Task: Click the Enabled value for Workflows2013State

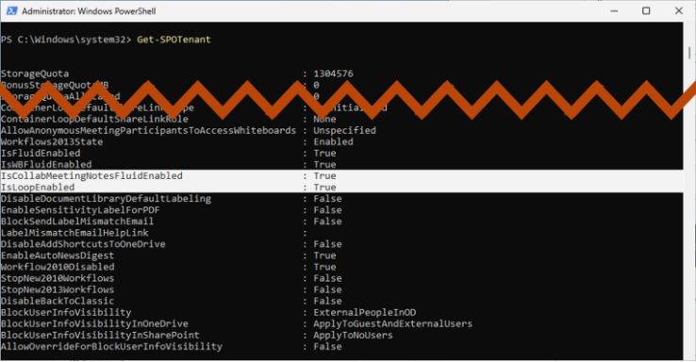Action: point(333,142)
